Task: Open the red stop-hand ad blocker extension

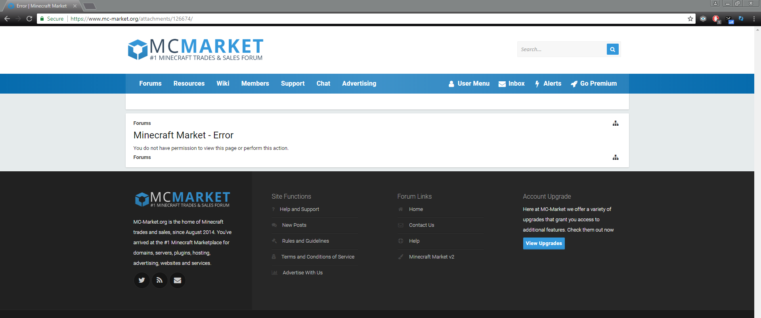Action: pyautogui.click(x=716, y=19)
